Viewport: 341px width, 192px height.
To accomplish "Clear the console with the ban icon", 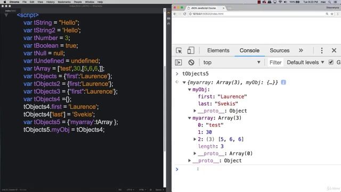I will [x=191, y=62].
